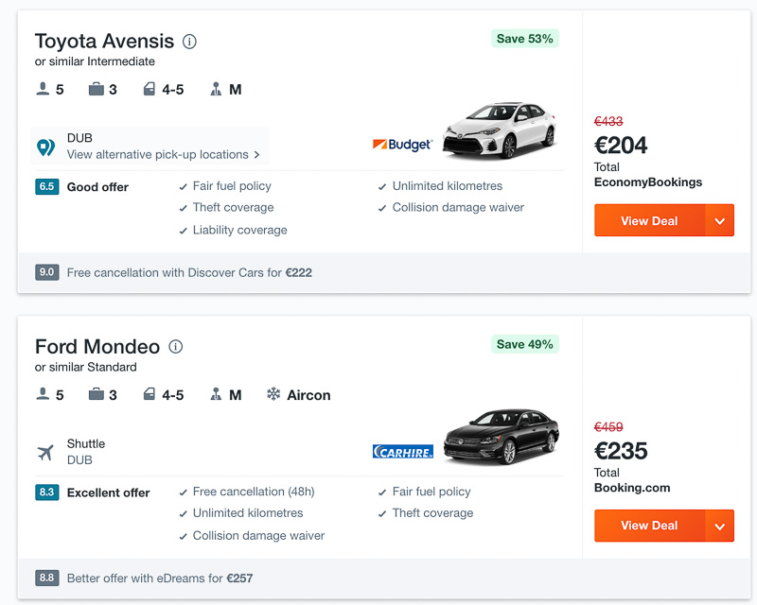
Task: Expand the dropdown arrow beside the EconomyBookings View Deal button
Action: [x=719, y=220]
